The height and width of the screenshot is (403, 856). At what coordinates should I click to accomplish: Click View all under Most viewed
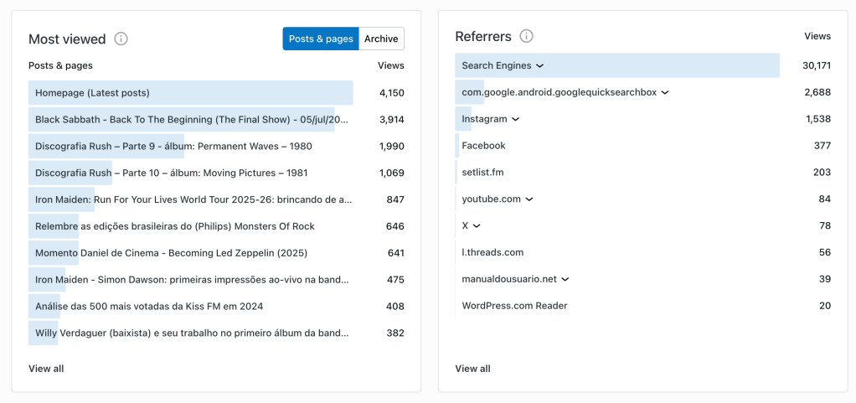tap(46, 369)
